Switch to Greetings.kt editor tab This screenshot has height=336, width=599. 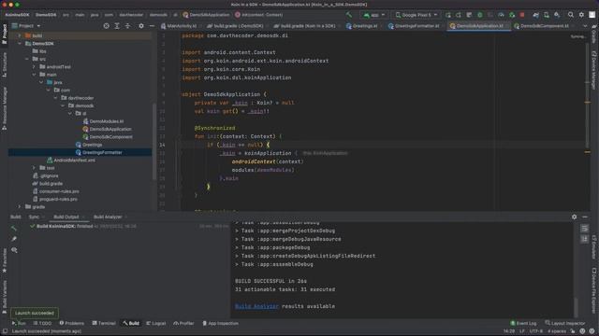(362, 26)
